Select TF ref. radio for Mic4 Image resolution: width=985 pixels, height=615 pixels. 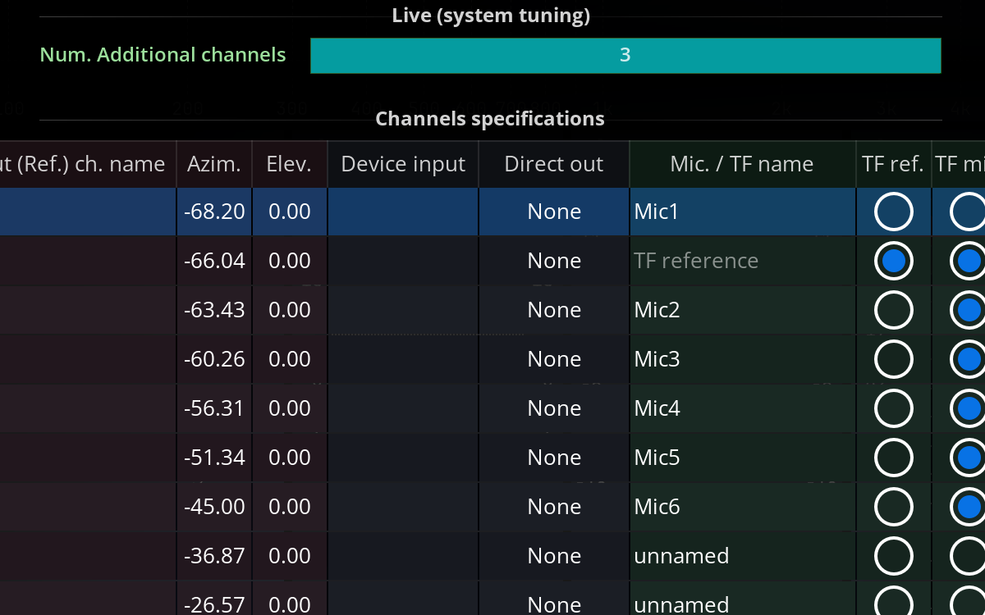tap(894, 408)
